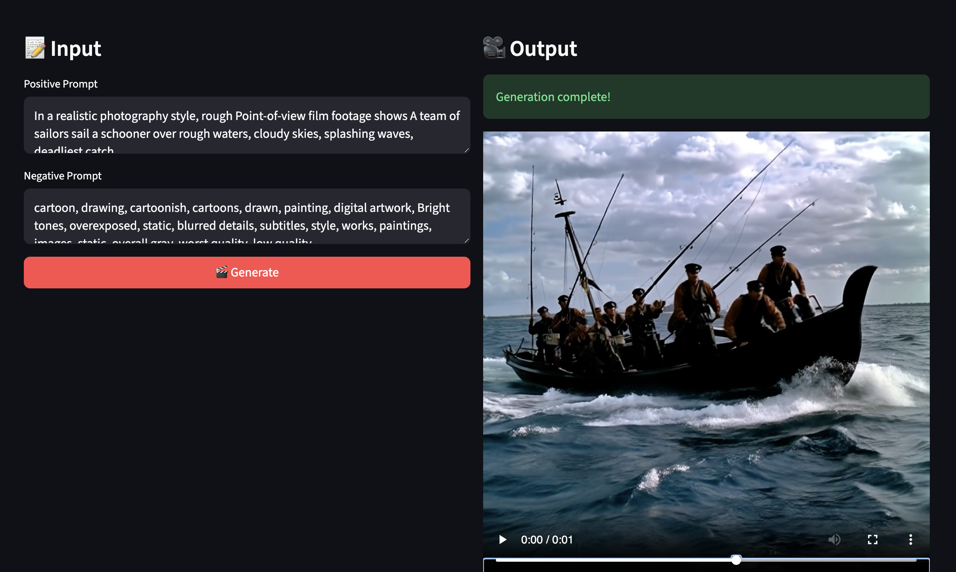Open the video more options menu
Screen dimensions: 956x572
point(911,540)
